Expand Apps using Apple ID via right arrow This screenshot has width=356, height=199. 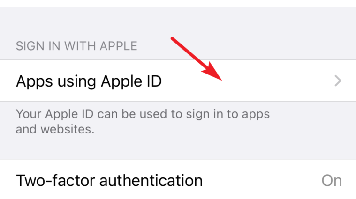coord(338,81)
